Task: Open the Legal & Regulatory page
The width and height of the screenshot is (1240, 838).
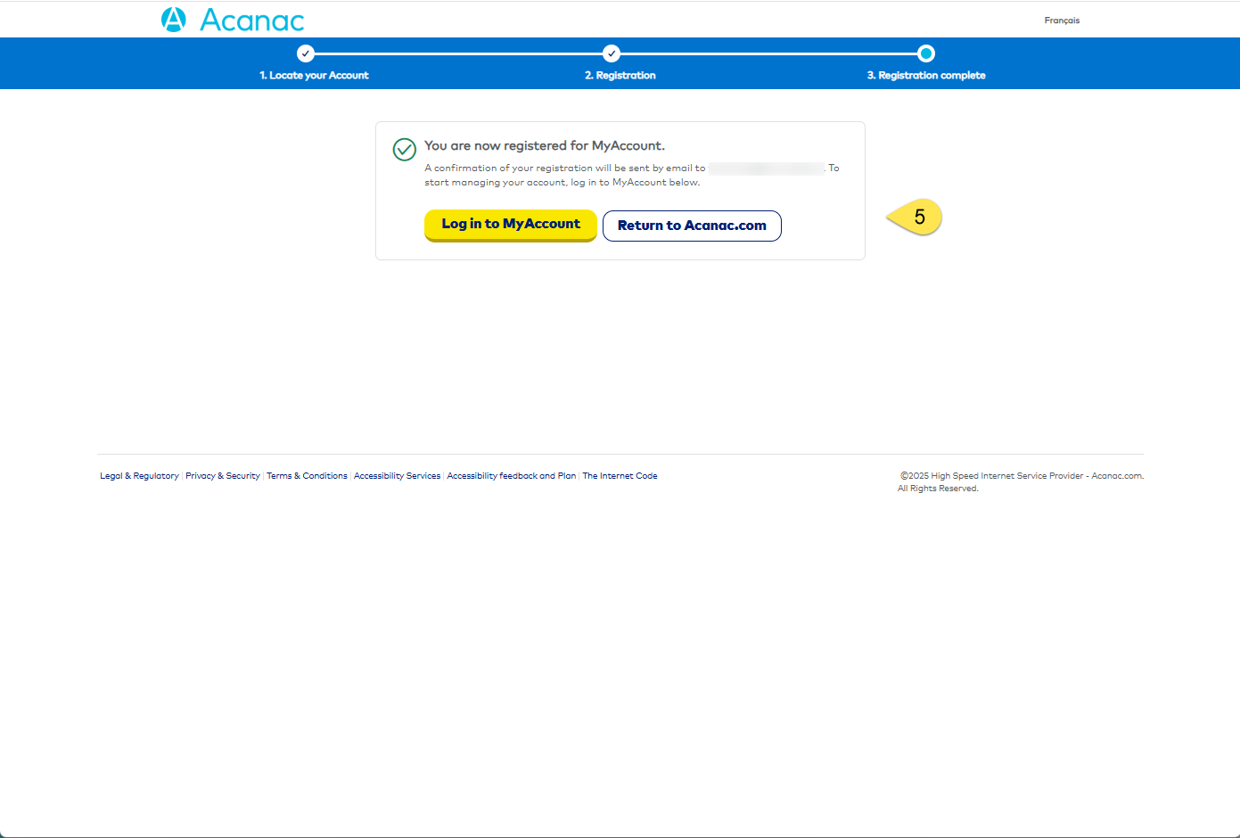Action: (139, 475)
